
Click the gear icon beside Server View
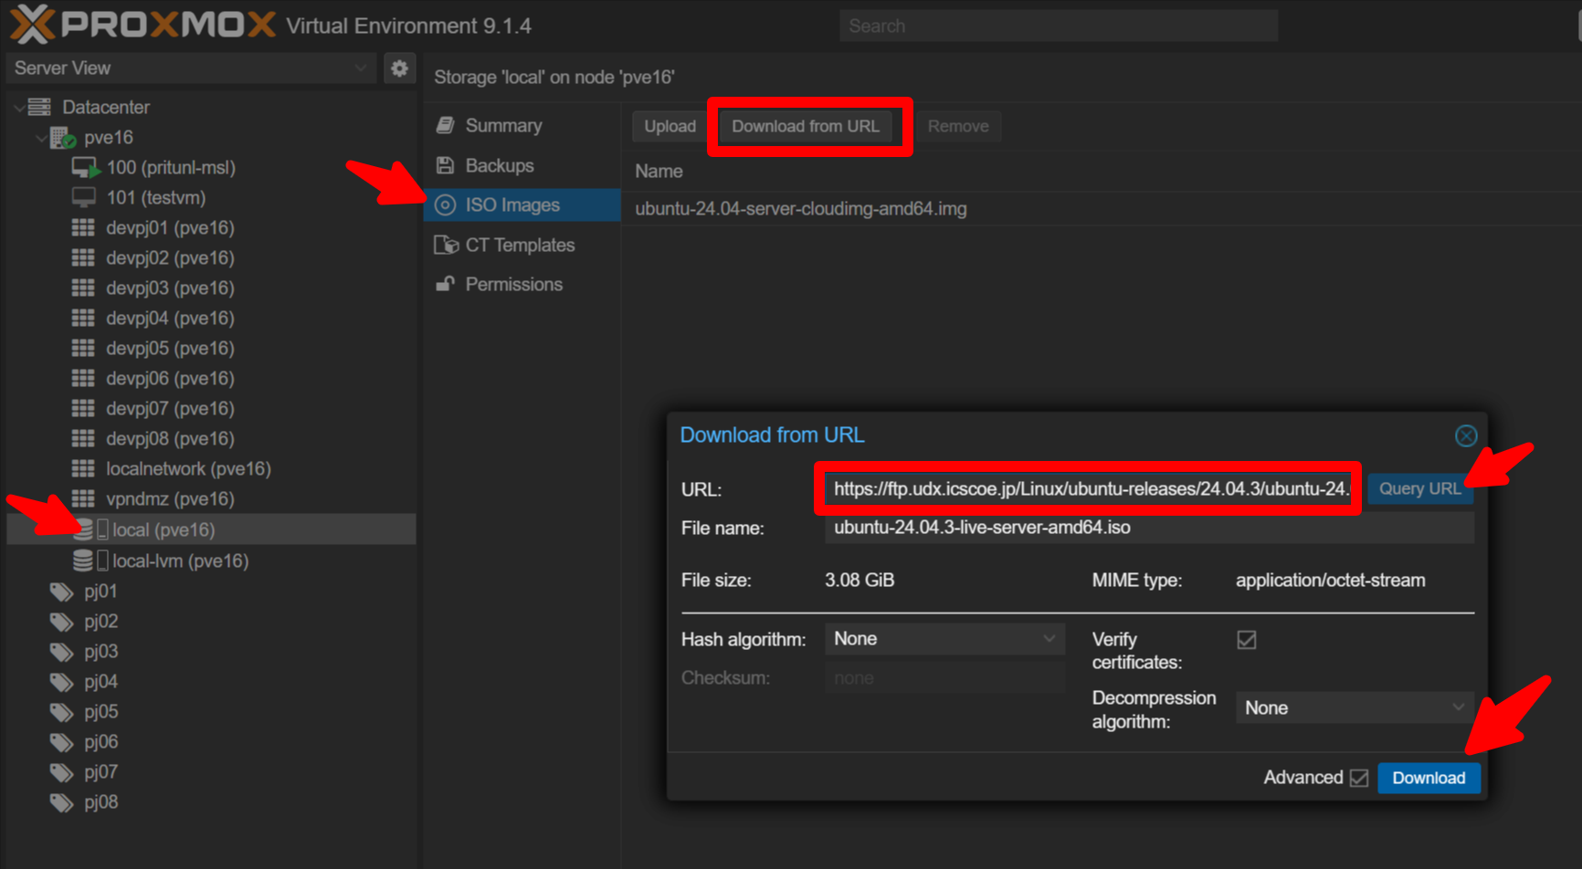[x=399, y=68]
